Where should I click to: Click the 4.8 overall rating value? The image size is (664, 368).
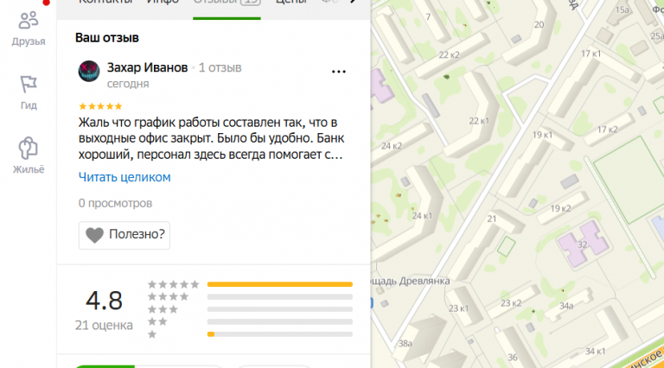(104, 301)
